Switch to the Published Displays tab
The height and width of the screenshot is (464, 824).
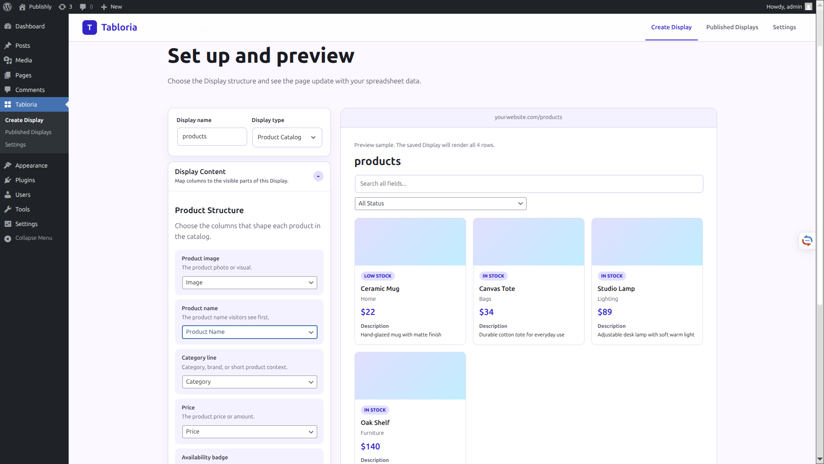pyautogui.click(x=732, y=27)
